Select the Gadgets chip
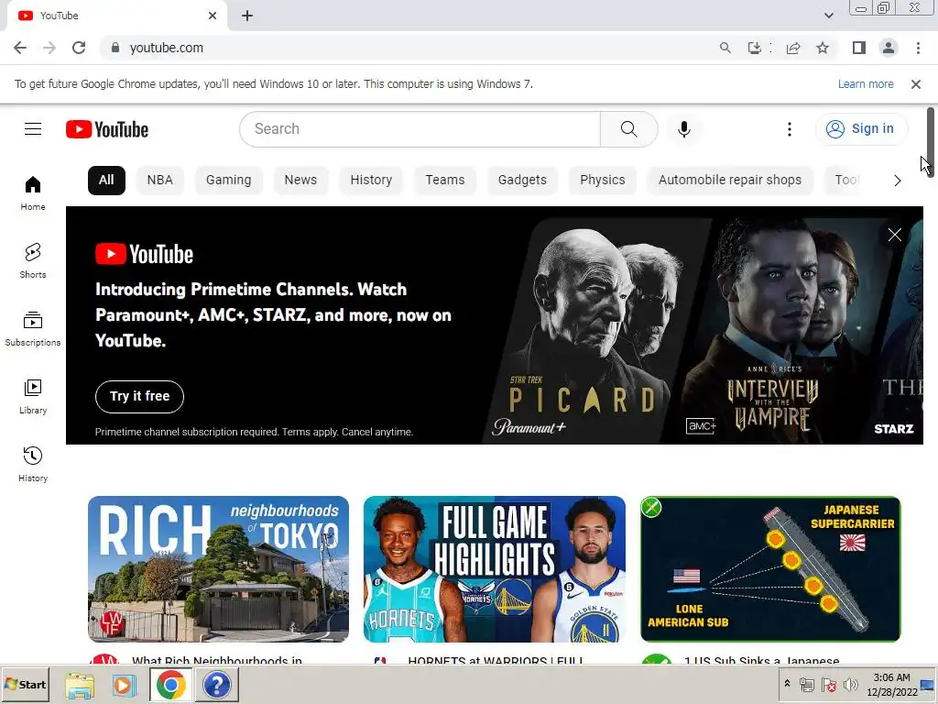The width and height of the screenshot is (938, 704). 522,181
